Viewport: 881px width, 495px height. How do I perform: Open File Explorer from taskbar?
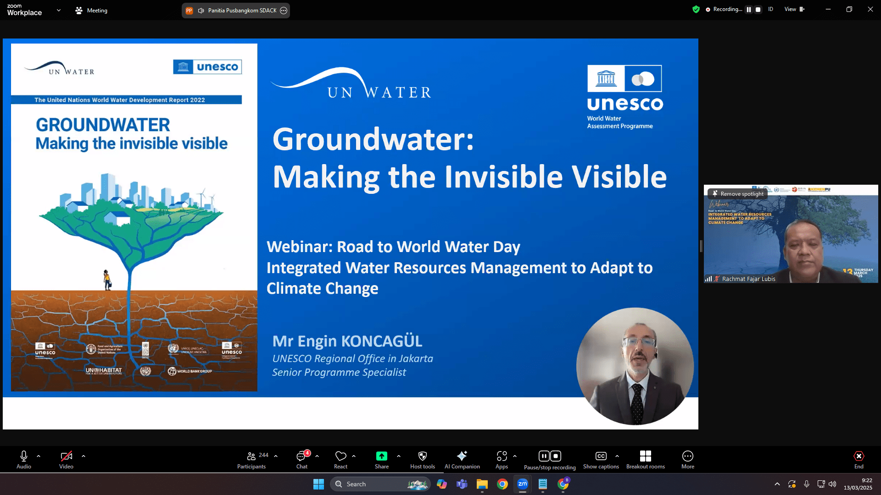[482, 484]
